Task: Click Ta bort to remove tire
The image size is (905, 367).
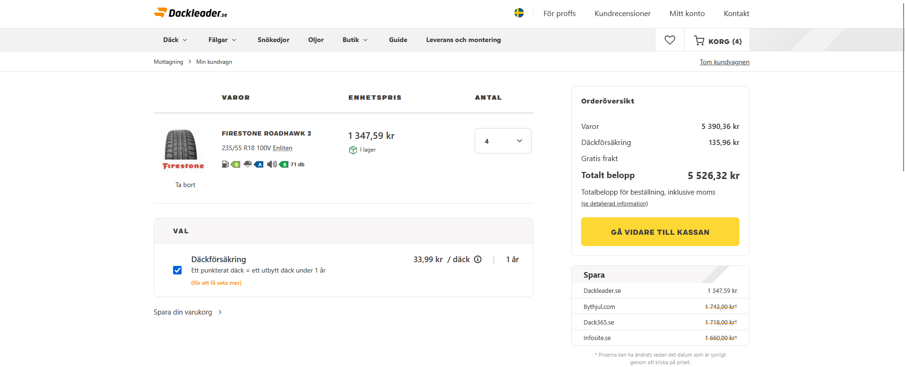Action: tap(185, 185)
